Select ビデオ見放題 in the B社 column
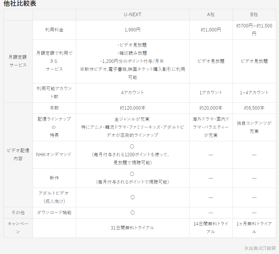279x254 pixels. [254, 61]
